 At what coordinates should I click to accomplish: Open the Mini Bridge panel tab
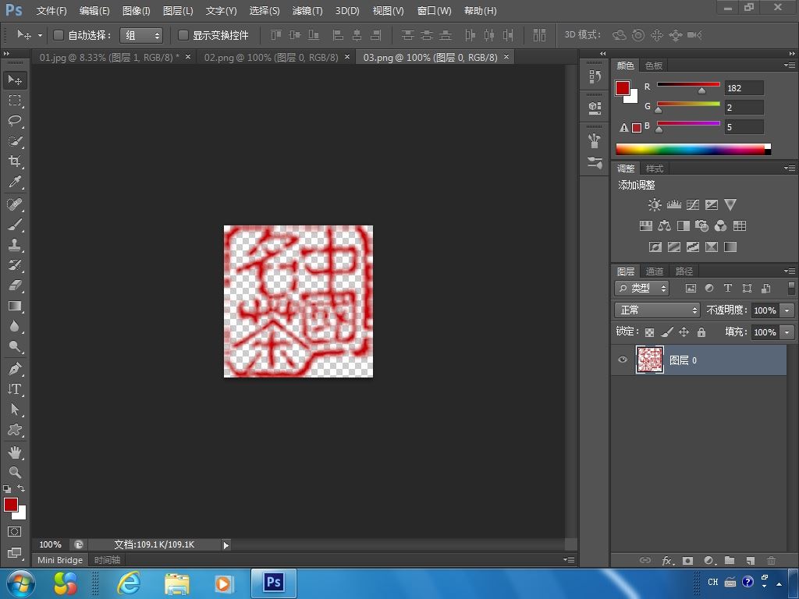coord(59,560)
